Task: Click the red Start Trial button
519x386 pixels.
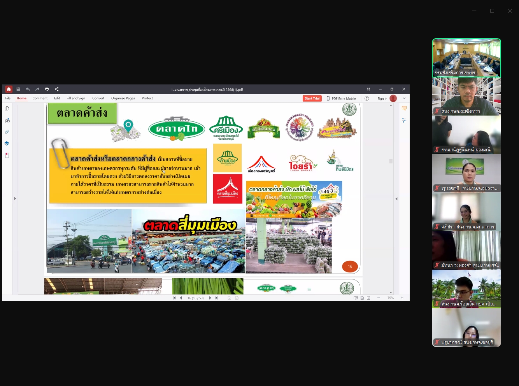Action: 312,98
